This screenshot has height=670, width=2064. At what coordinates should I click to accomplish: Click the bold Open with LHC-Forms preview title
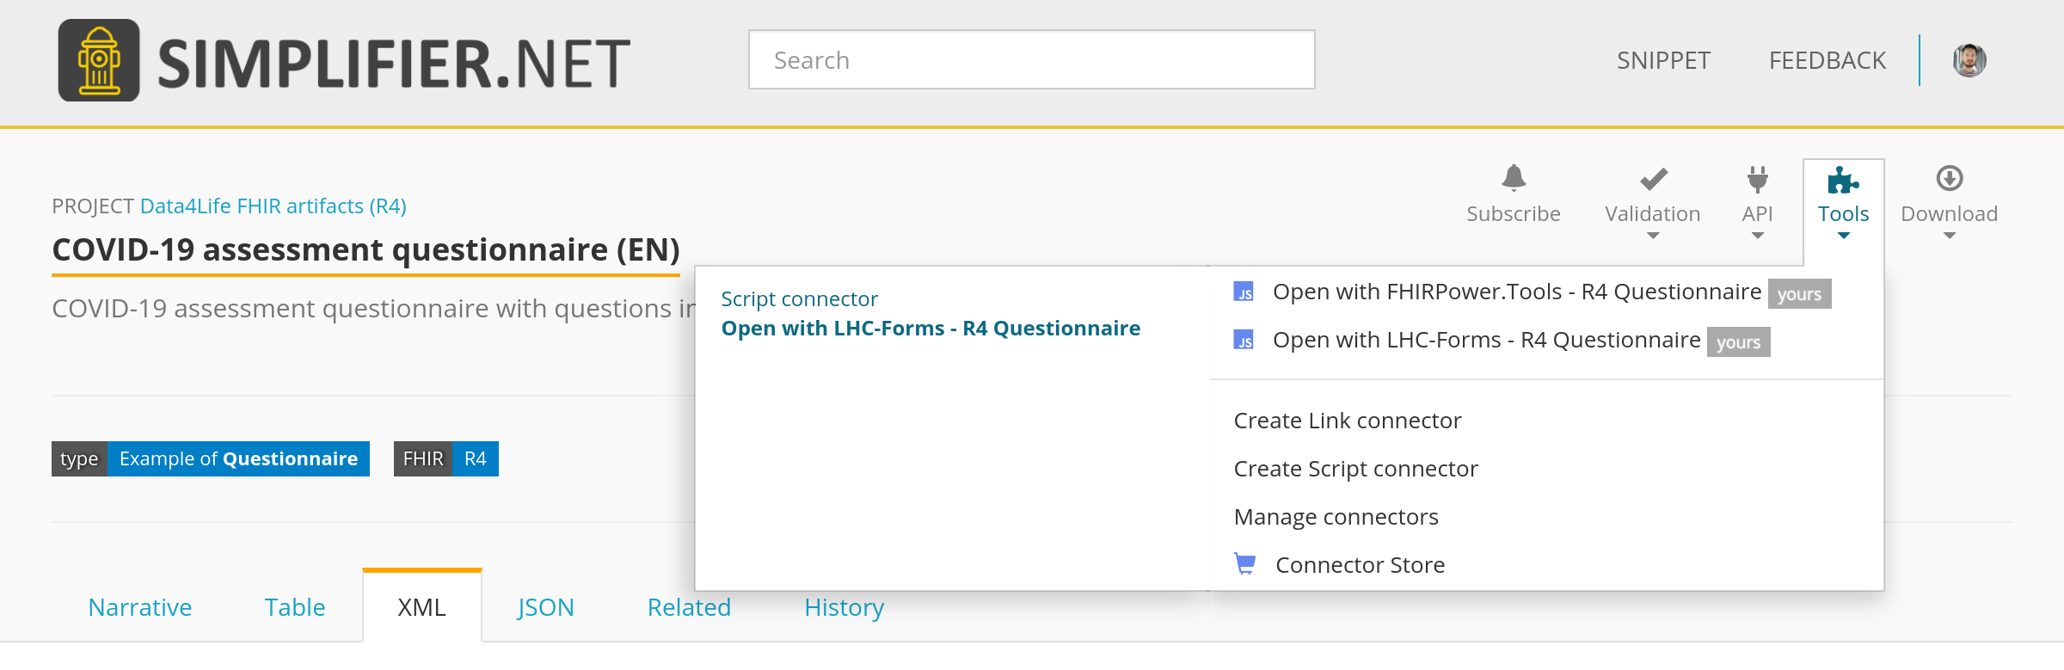click(931, 329)
